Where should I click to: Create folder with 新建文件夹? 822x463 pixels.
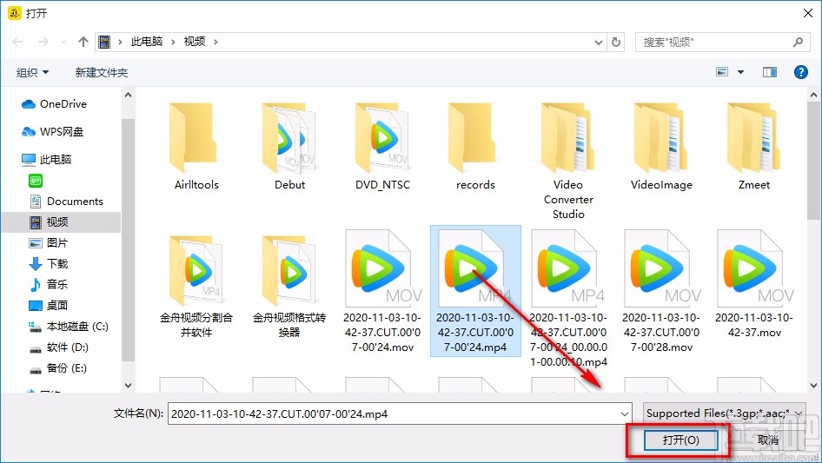(101, 72)
